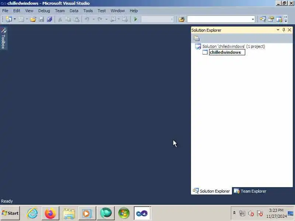Image resolution: width=295 pixels, height=221 pixels.
Task: Click the Paste clipboard icon
Action: [x=76, y=19]
